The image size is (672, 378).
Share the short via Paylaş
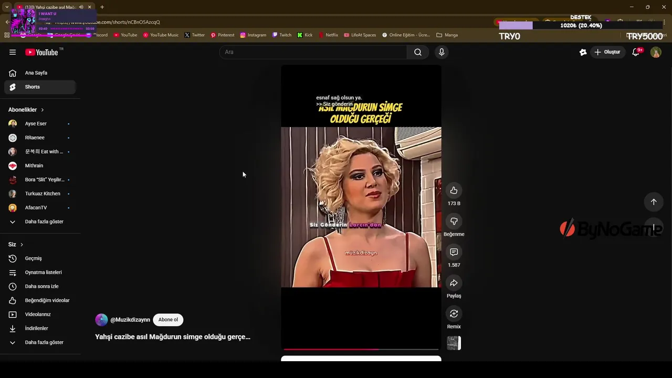(x=454, y=283)
